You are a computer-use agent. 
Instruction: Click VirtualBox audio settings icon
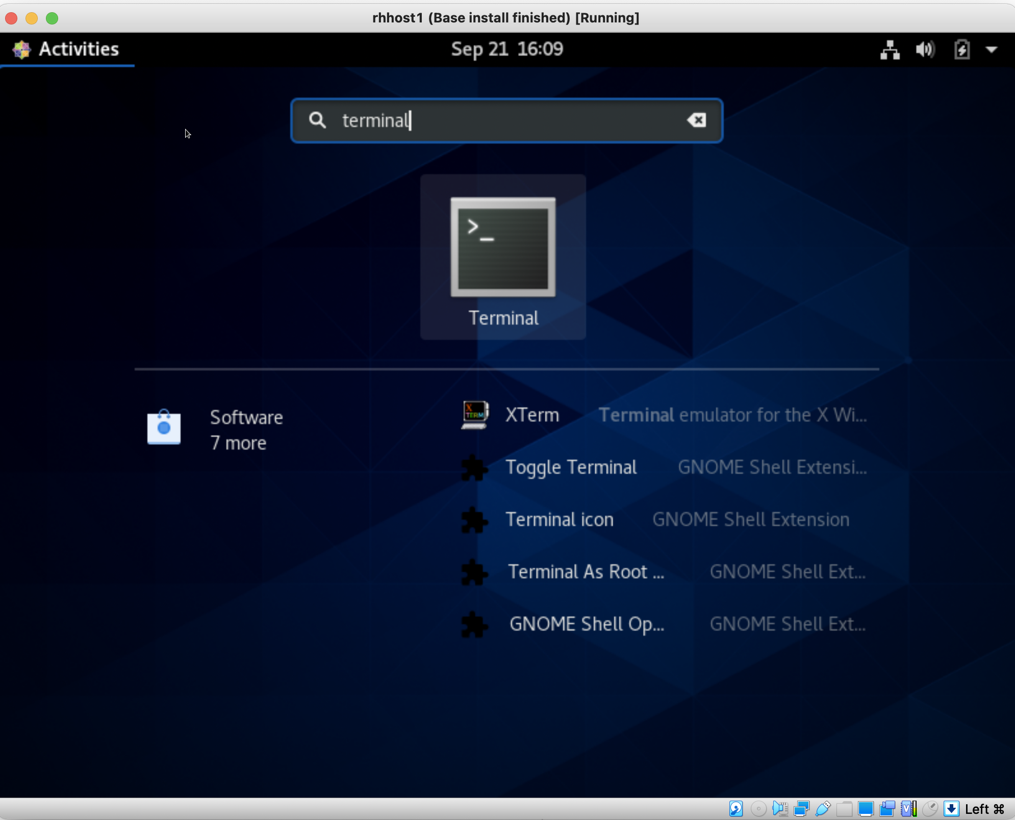coord(780,809)
